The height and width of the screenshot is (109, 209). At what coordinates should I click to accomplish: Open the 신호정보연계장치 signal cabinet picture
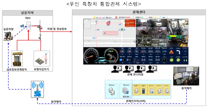(x=17, y=59)
